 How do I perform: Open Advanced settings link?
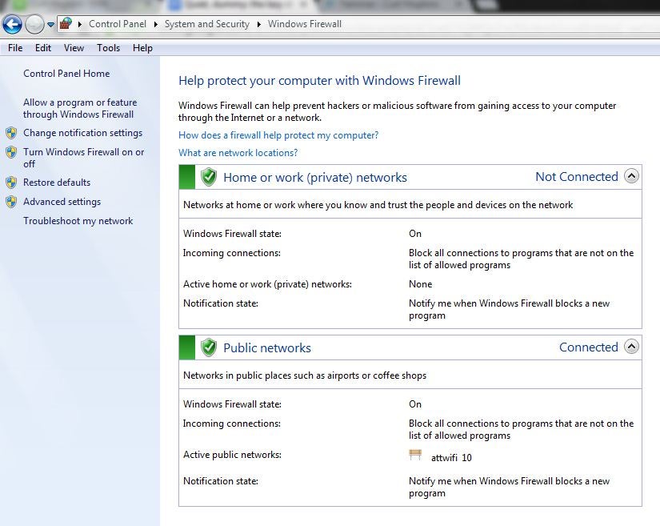(62, 202)
